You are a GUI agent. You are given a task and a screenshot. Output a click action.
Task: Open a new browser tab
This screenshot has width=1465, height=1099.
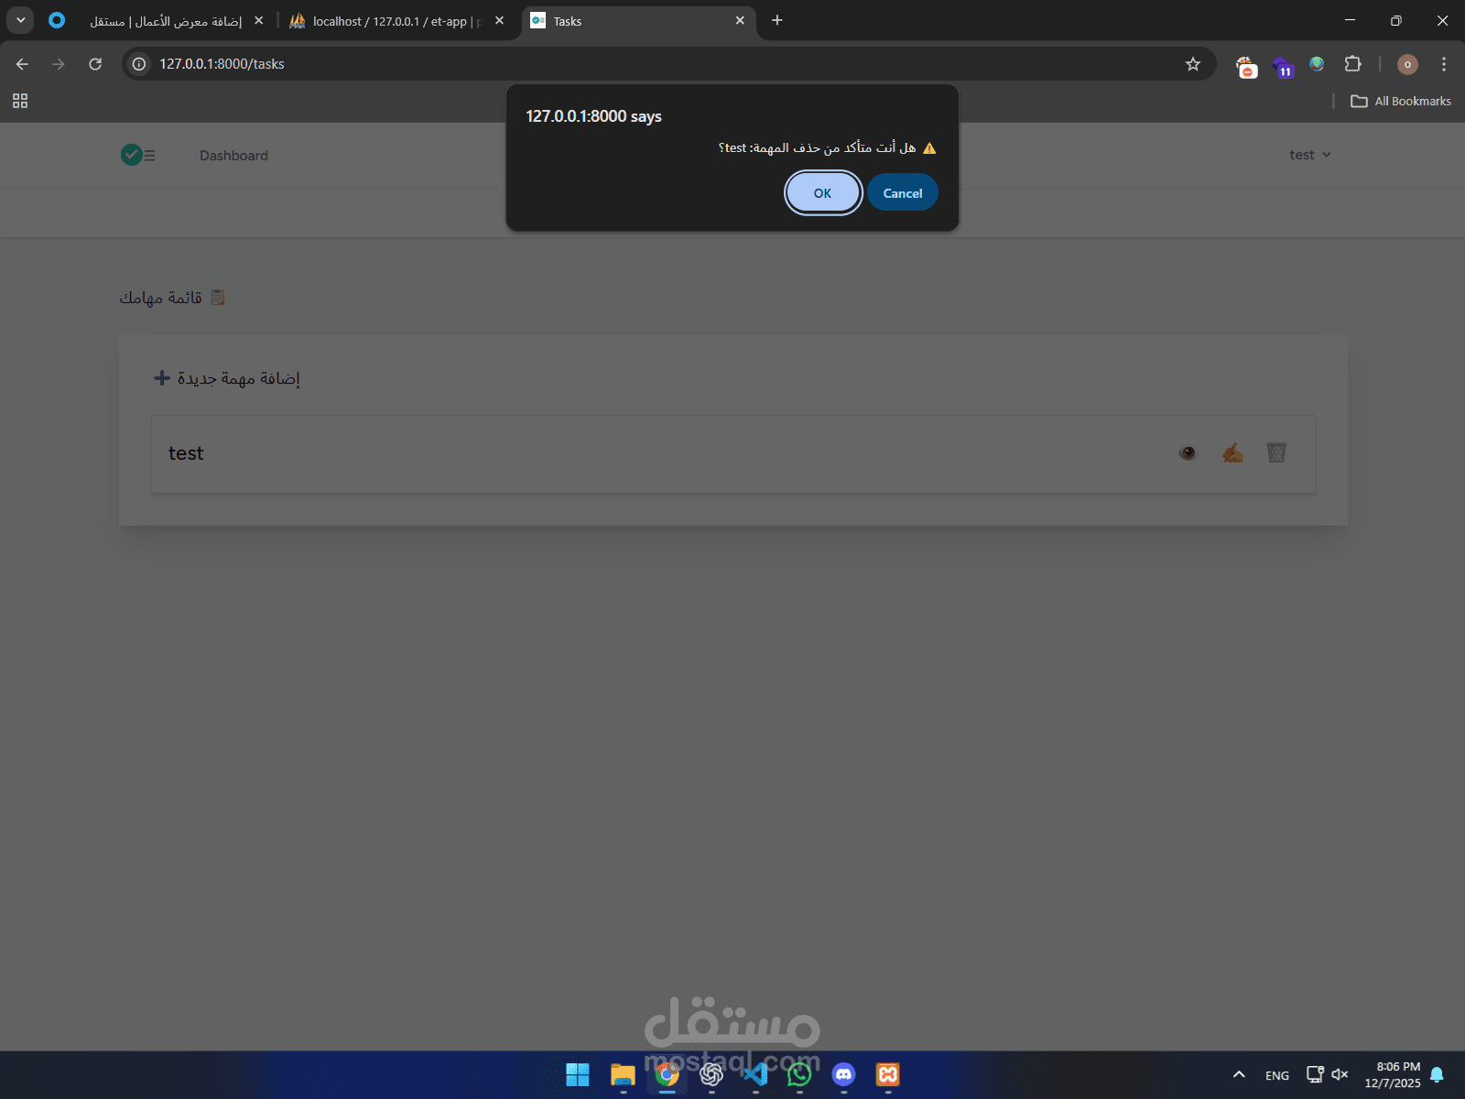(x=776, y=20)
